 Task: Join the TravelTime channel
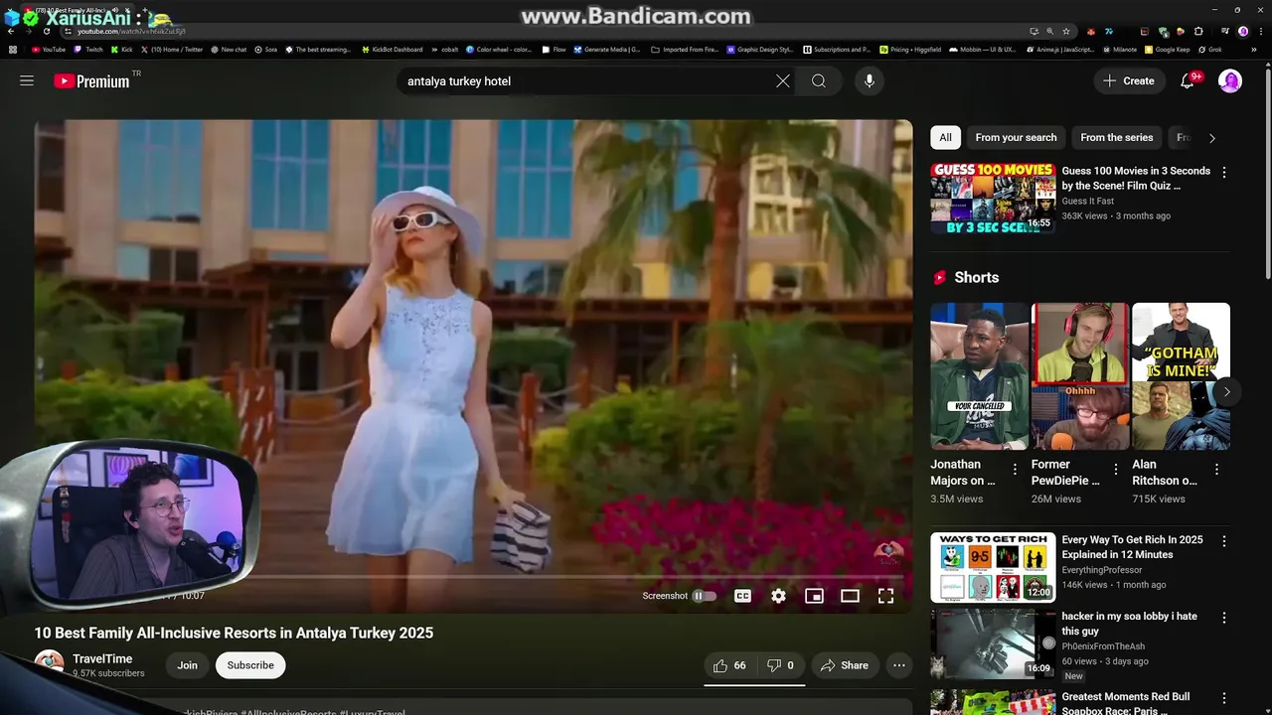pos(187,665)
